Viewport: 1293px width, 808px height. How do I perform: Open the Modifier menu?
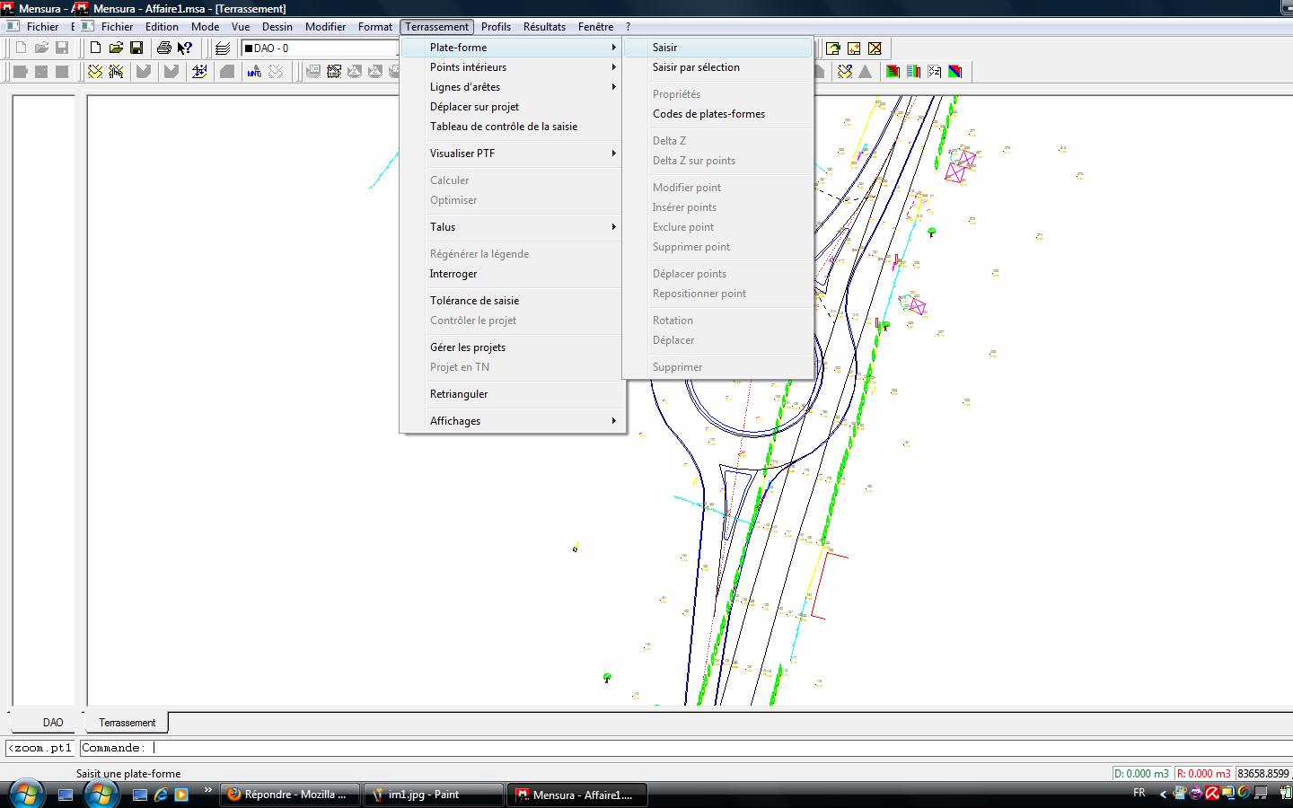[325, 27]
